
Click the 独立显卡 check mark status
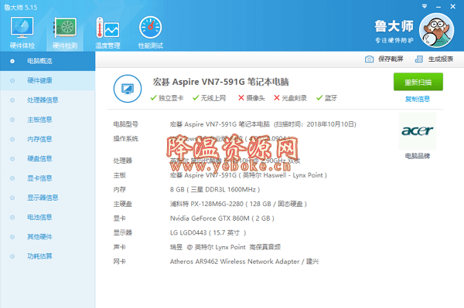167,98
